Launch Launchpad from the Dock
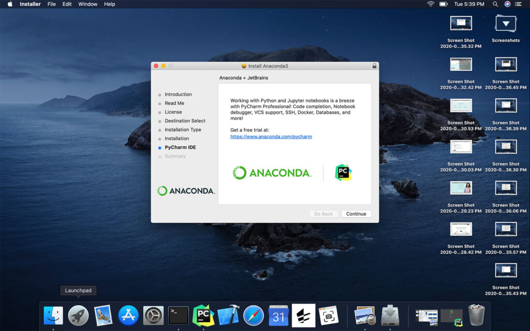 point(78,315)
